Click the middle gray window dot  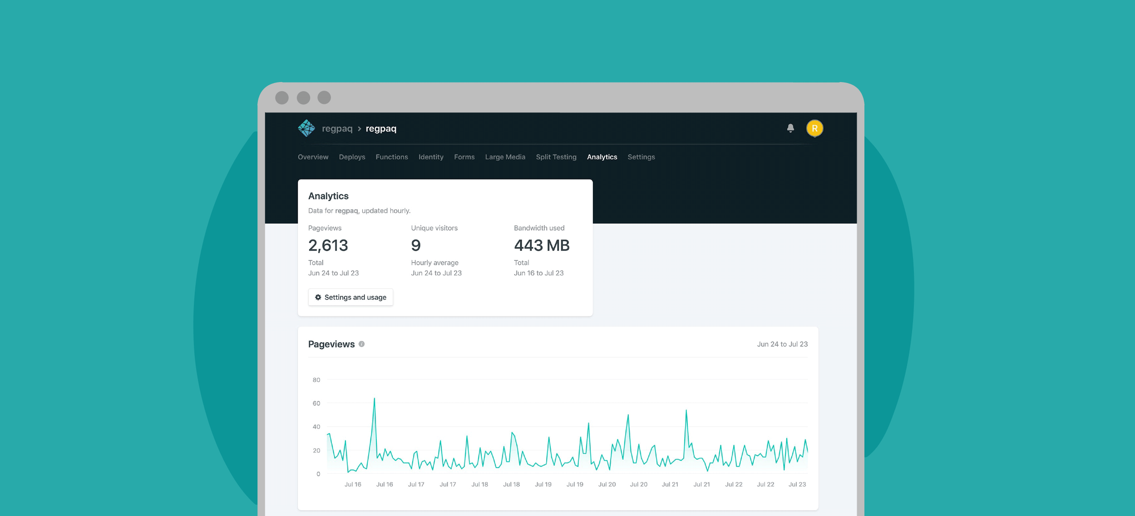point(303,97)
